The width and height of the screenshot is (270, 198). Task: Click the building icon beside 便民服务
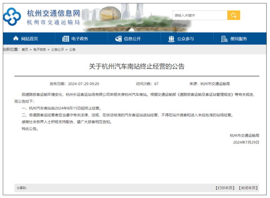pyautogui.click(x=224, y=39)
